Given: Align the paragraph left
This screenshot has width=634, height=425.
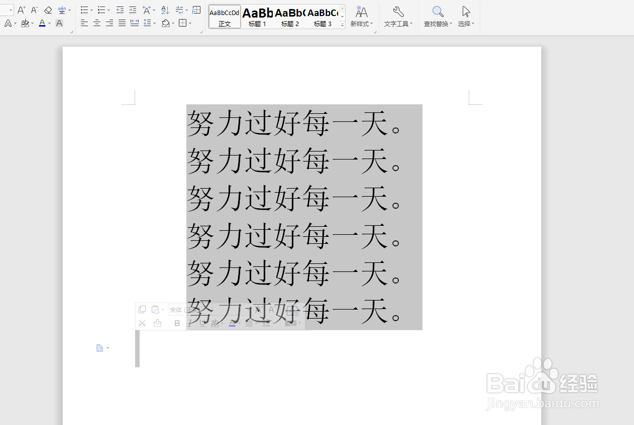Looking at the screenshot, I should tap(84, 23).
